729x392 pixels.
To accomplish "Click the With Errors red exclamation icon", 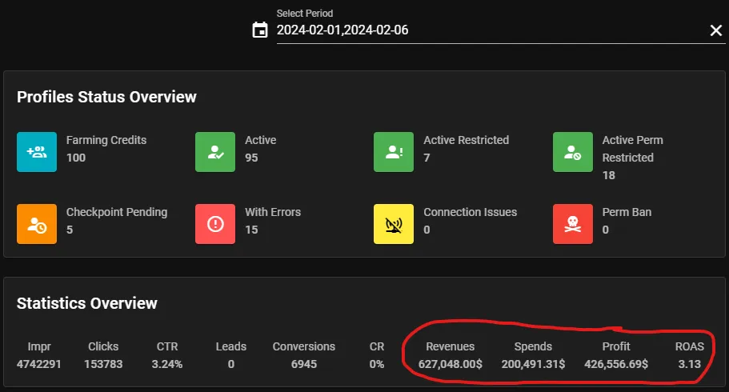I will (x=215, y=224).
